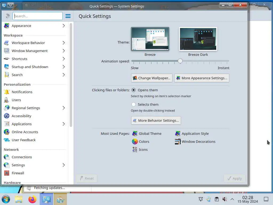The width and height of the screenshot is (273, 205).
Task: Click the Notifications bell icon
Action: (7, 92)
